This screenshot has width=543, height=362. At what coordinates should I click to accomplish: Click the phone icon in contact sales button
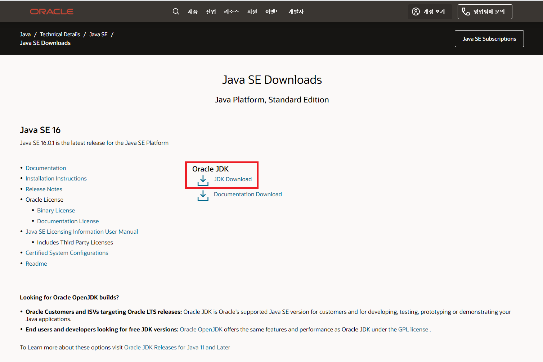(x=466, y=12)
